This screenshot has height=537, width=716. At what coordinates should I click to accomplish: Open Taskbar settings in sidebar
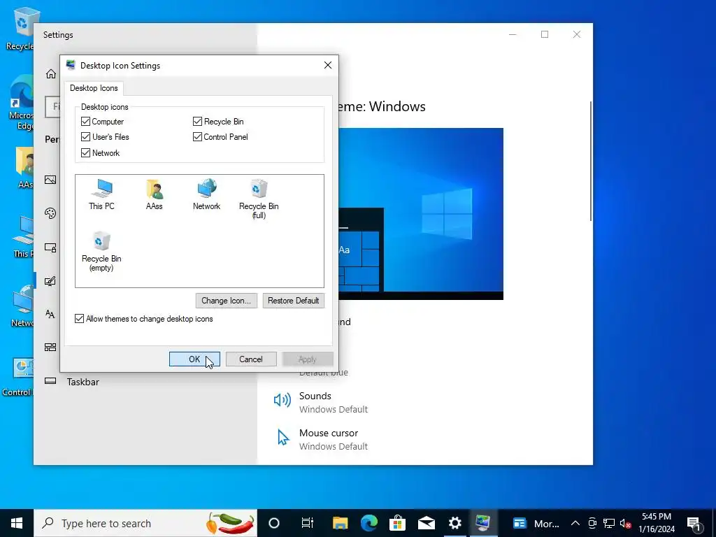click(83, 382)
